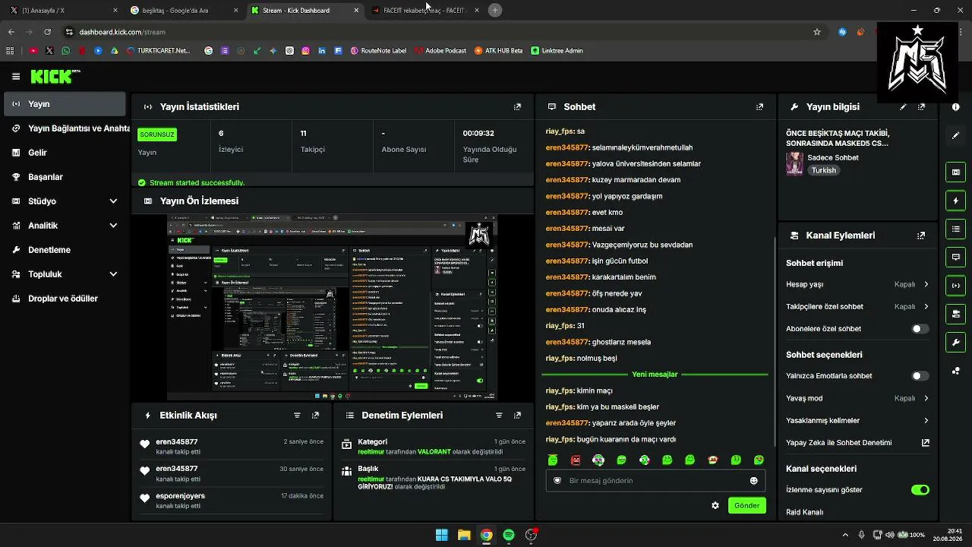Open Yasaklanmış kelimeler settings
The height and width of the screenshot is (547, 972).
[857, 421]
